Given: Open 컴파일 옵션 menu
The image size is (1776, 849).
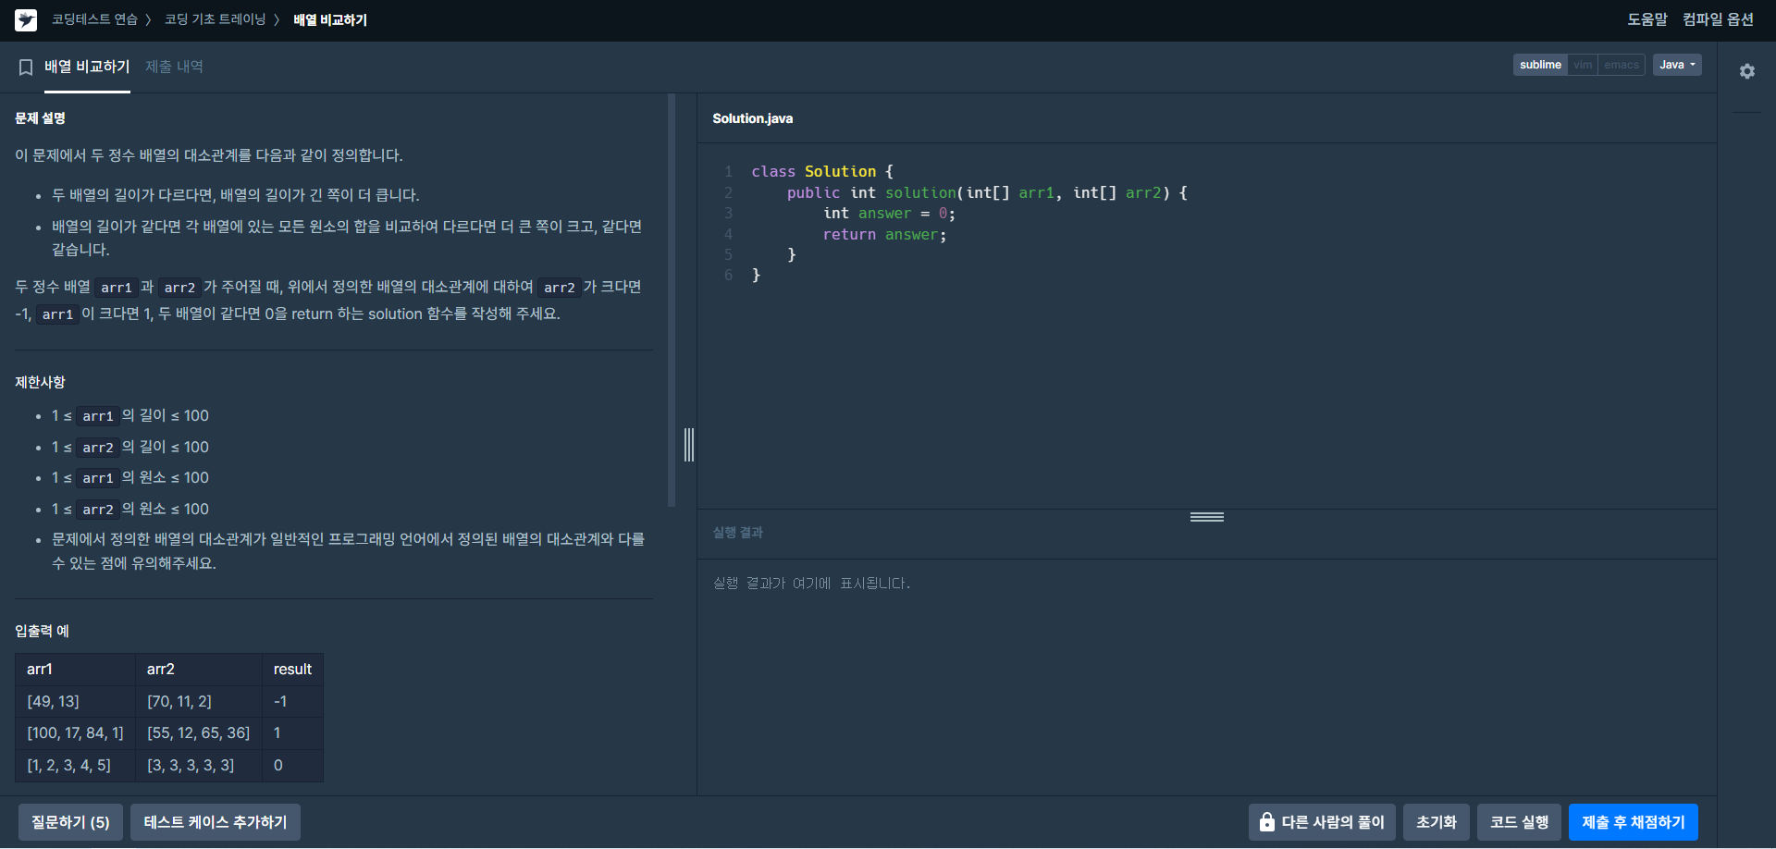Looking at the screenshot, I should 1718,19.
